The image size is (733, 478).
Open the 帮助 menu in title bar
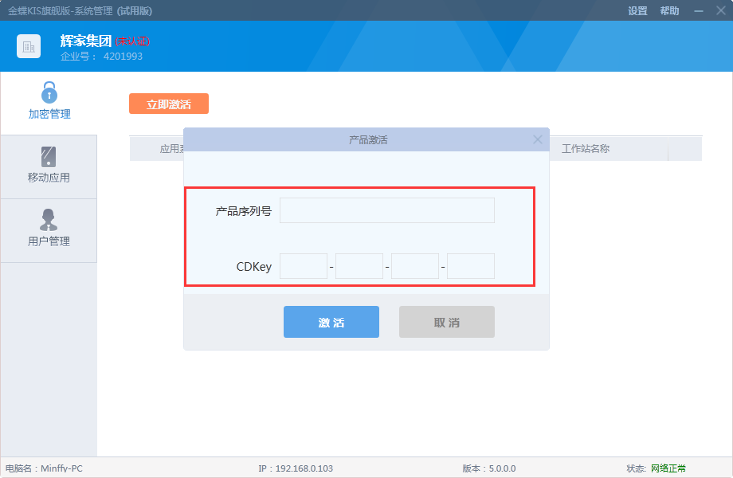pos(669,10)
